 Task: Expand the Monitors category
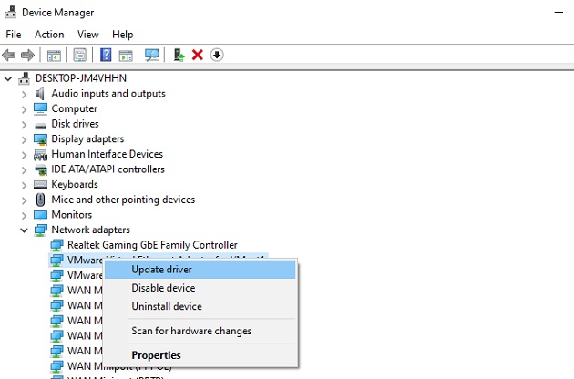pyautogui.click(x=25, y=216)
